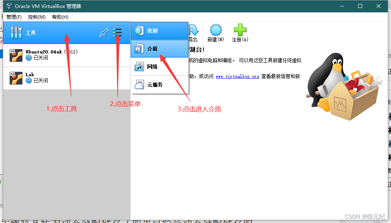This screenshot has width=391, height=223.
Task: Open the File (管理) menu
Action: pos(14,17)
